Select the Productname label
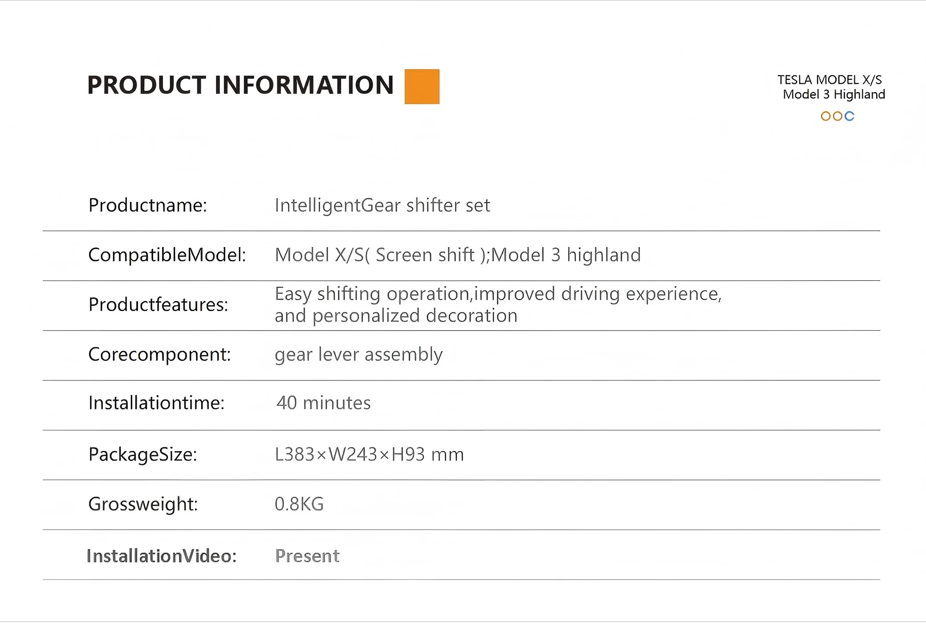The height and width of the screenshot is (623, 926). pyautogui.click(x=148, y=205)
